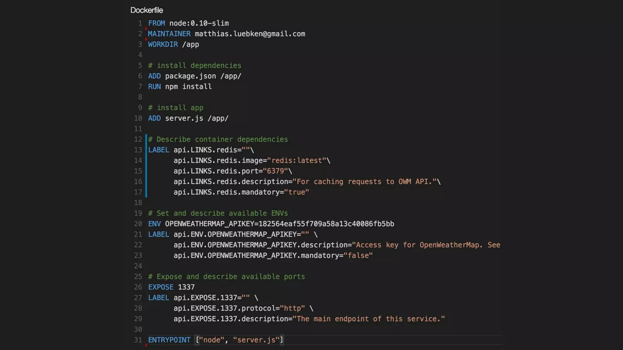The width and height of the screenshot is (623, 350).
Task: Click the FROM keyword on line 1
Action: coord(156,23)
